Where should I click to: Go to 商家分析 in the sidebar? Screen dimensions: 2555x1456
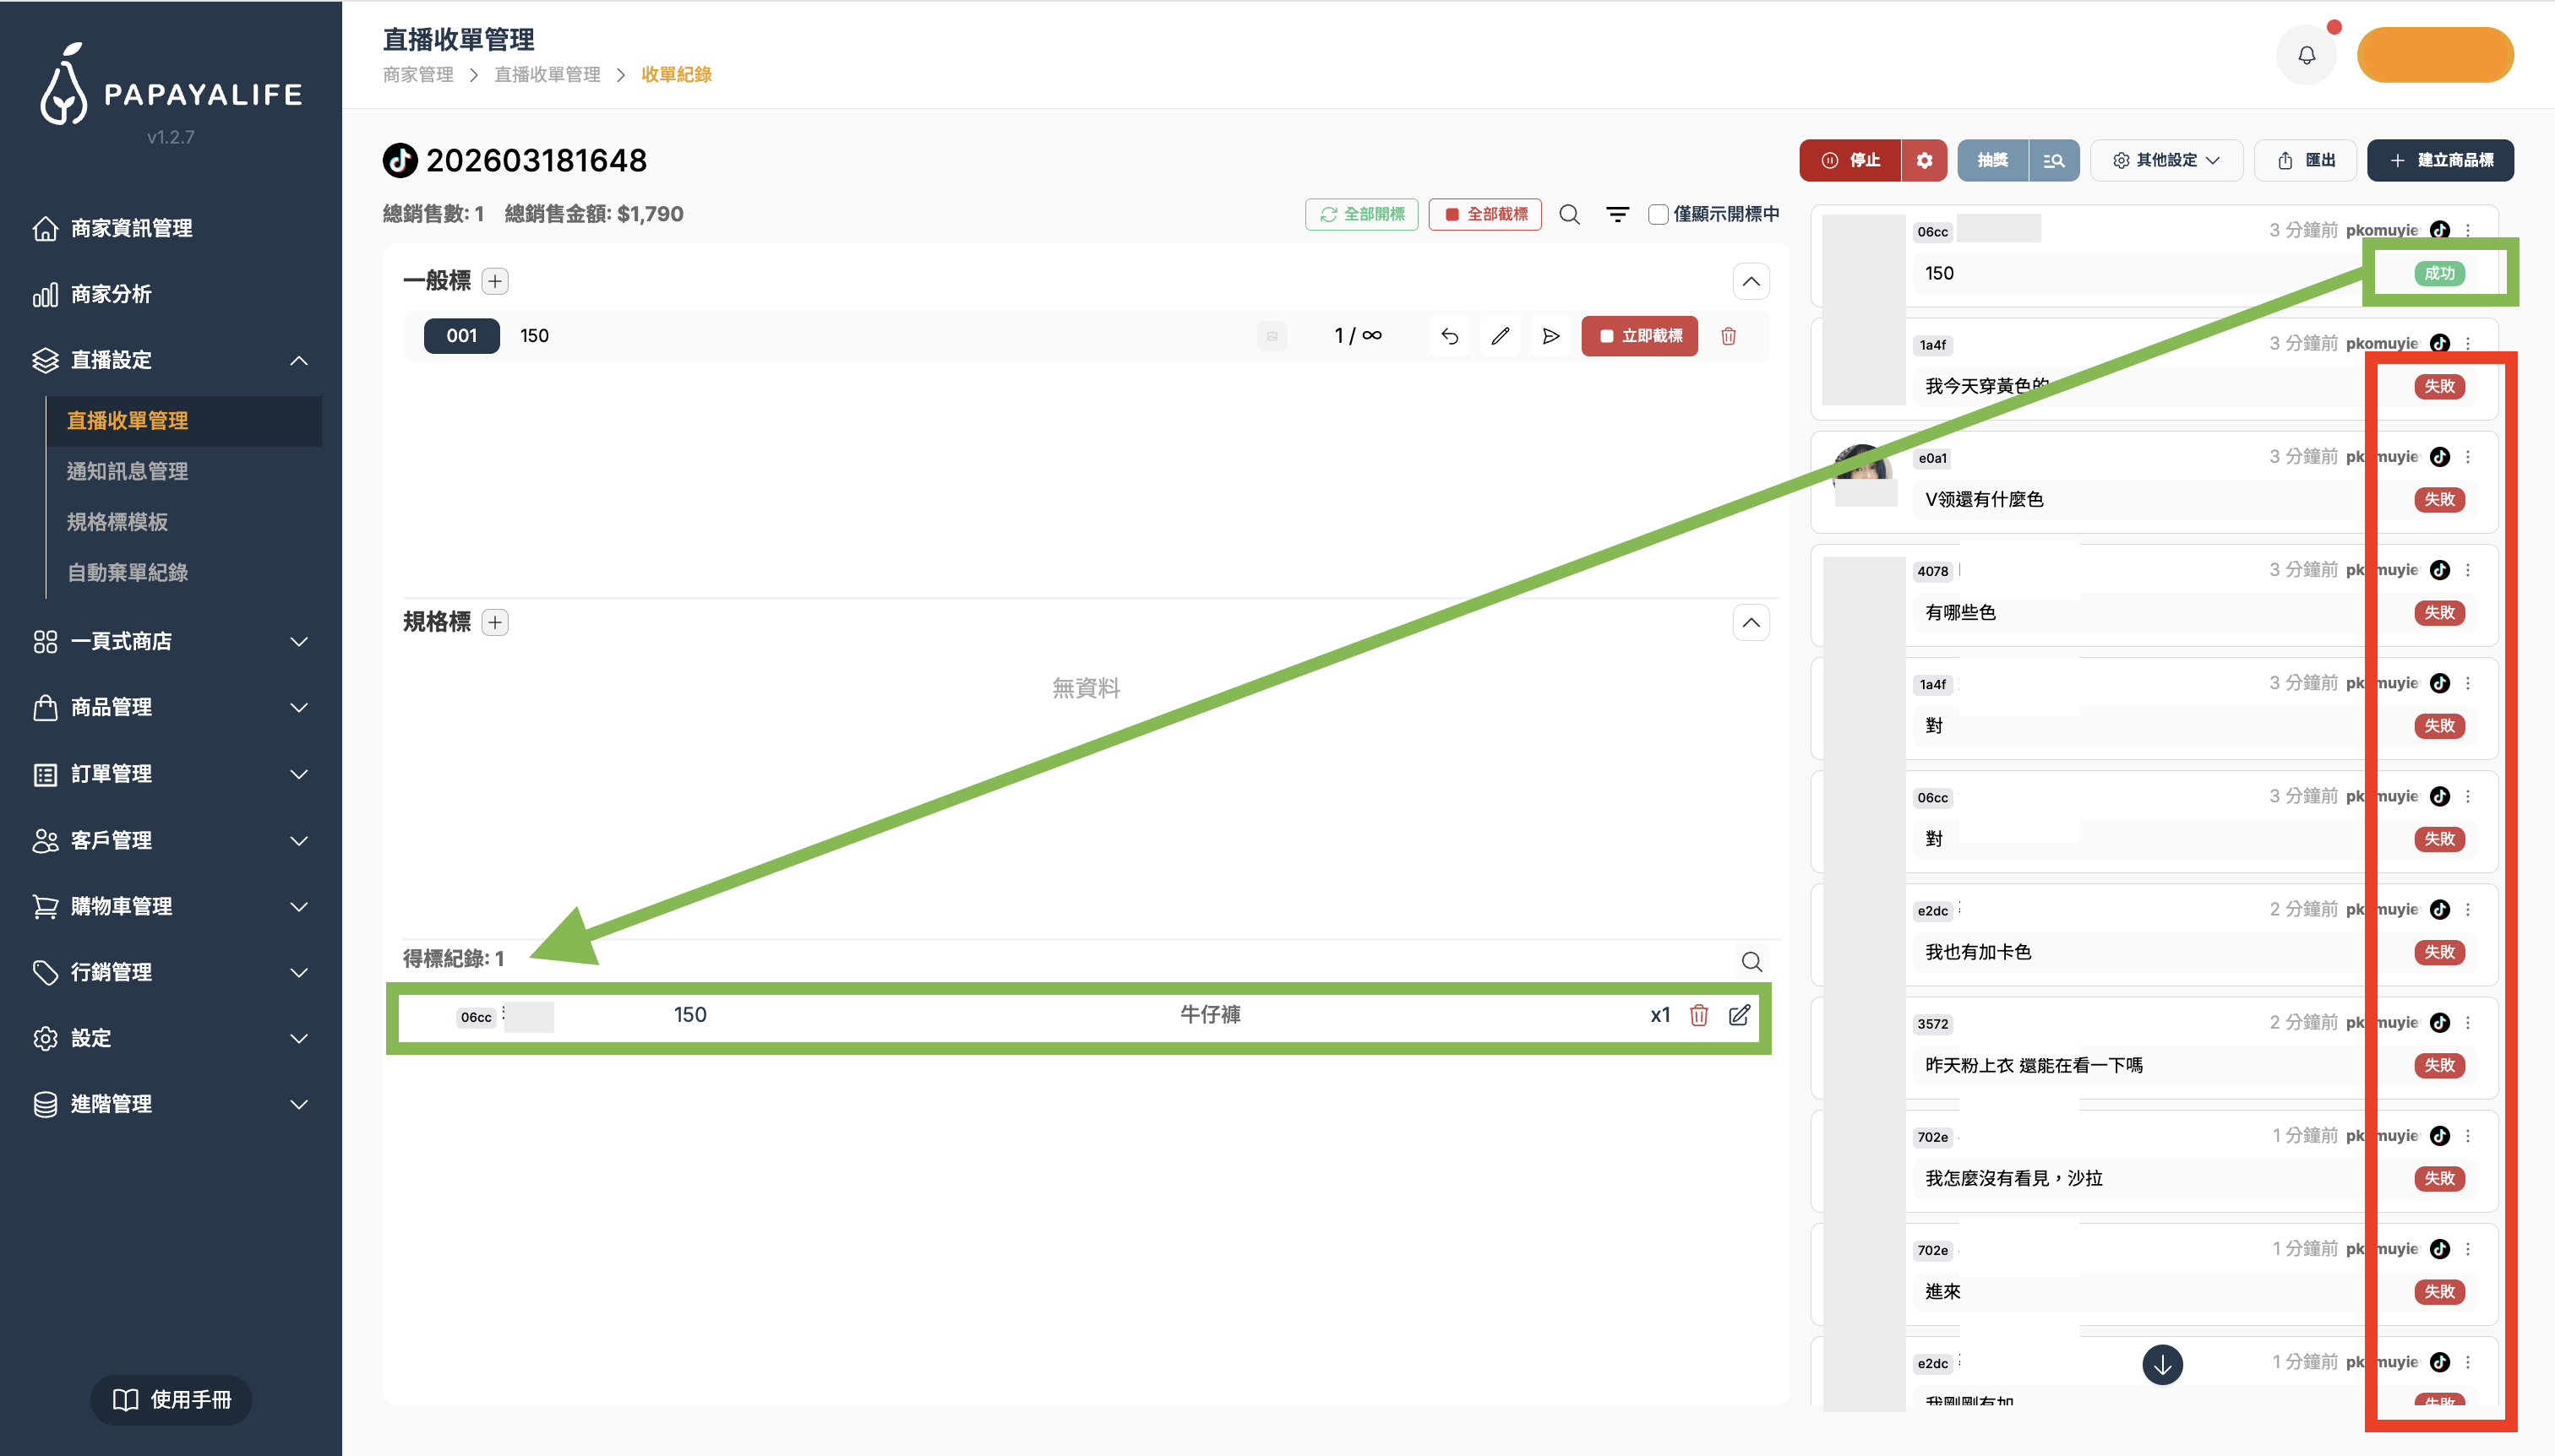111,294
